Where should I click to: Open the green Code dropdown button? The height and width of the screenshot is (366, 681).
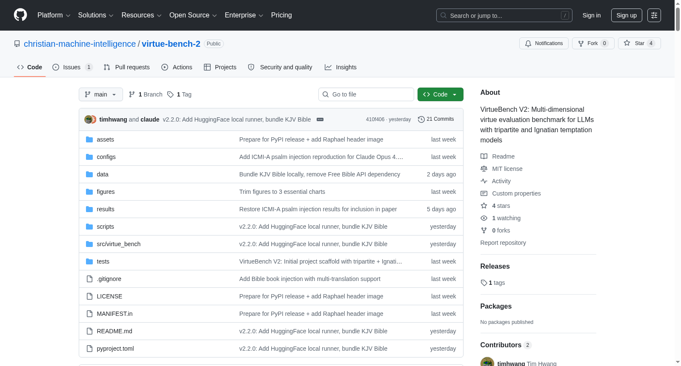[441, 94]
